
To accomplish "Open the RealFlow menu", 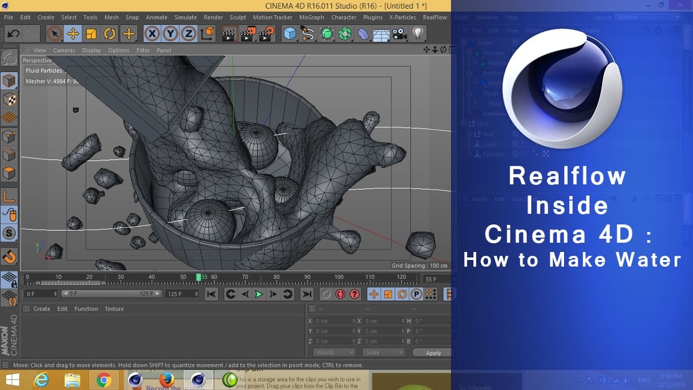I will [435, 17].
